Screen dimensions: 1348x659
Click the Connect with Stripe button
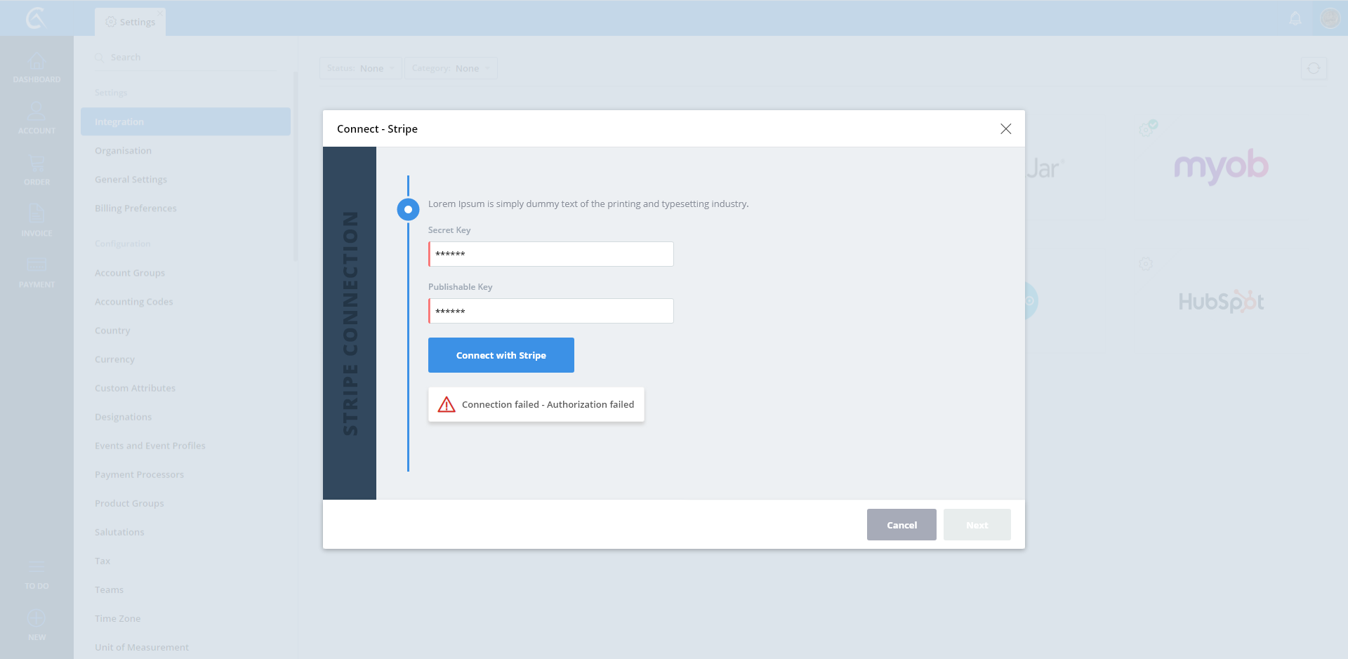[x=501, y=355]
